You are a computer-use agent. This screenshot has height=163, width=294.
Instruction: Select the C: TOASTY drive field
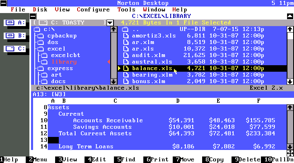click(69, 23)
